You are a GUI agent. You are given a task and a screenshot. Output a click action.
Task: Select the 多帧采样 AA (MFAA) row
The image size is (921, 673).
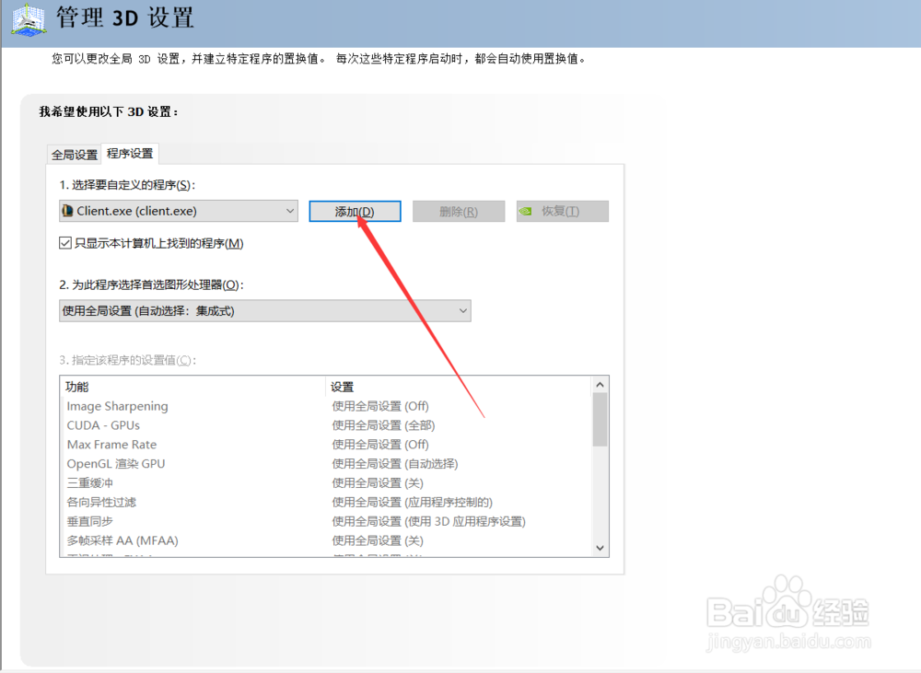tap(120, 540)
